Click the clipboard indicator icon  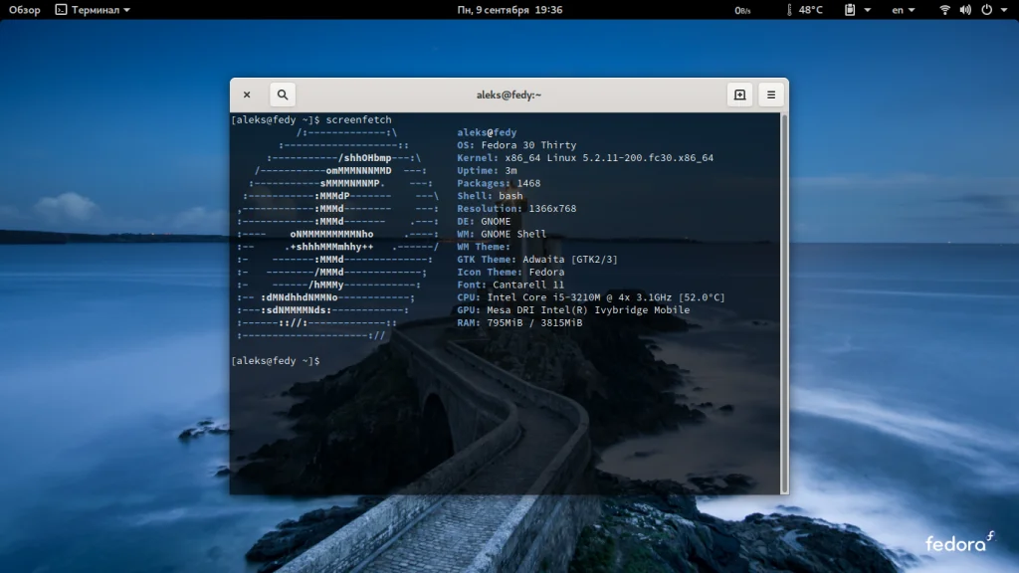[x=851, y=10]
